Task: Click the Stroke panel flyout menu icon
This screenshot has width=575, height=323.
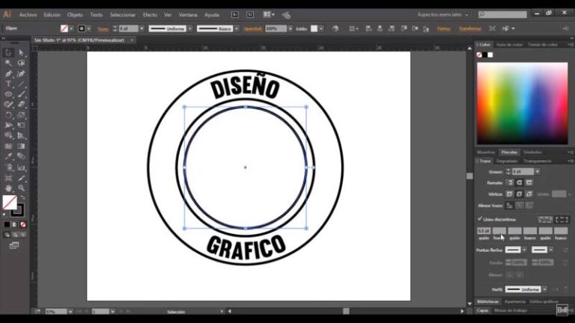Action: 570,161
